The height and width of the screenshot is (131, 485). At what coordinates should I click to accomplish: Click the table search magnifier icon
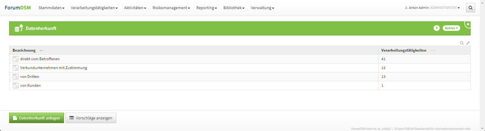coord(462,43)
